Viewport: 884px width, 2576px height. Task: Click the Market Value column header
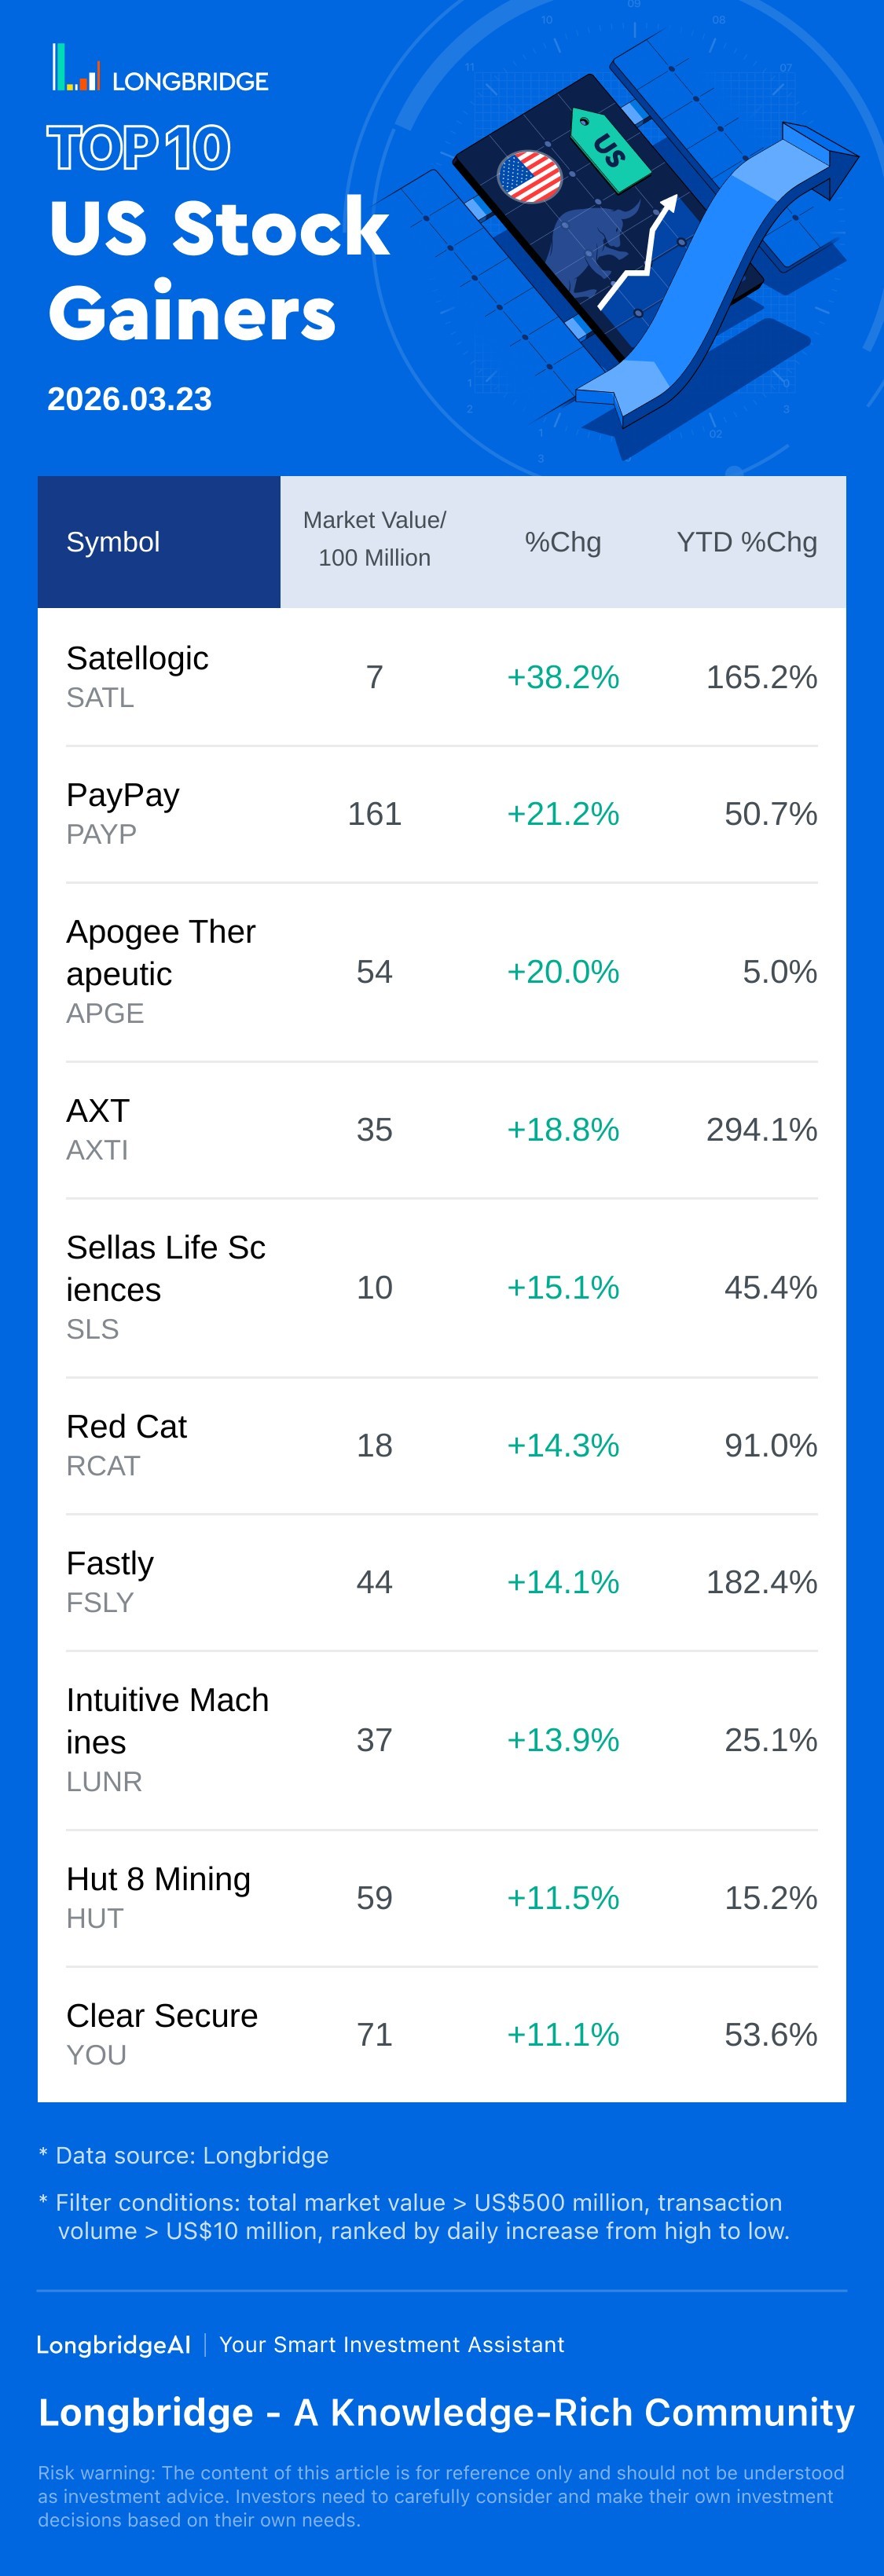(x=374, y=539)
